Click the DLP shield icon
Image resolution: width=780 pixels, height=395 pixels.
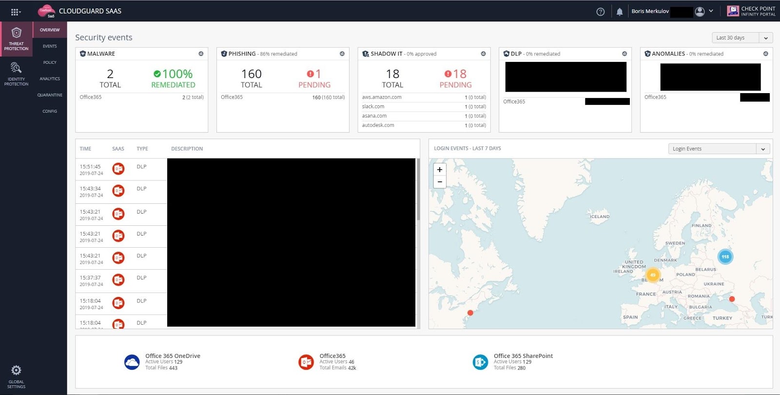point(507,54)
